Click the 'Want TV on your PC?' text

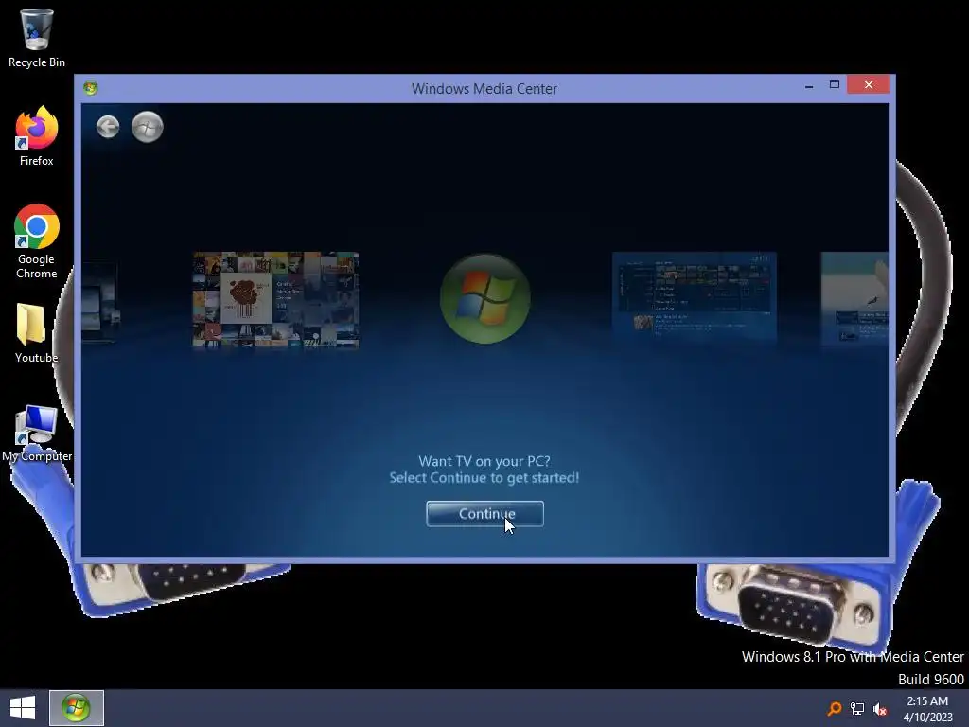coord(484,461)
